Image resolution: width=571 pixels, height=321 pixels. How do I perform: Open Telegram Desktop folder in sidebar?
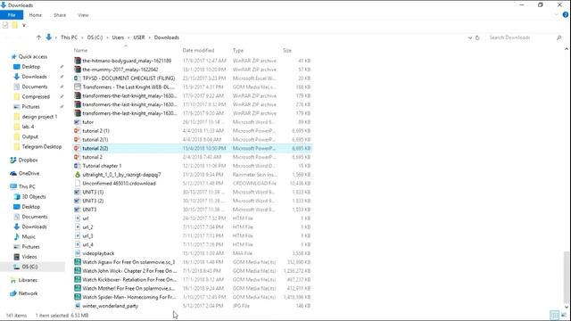click(42, 146)
